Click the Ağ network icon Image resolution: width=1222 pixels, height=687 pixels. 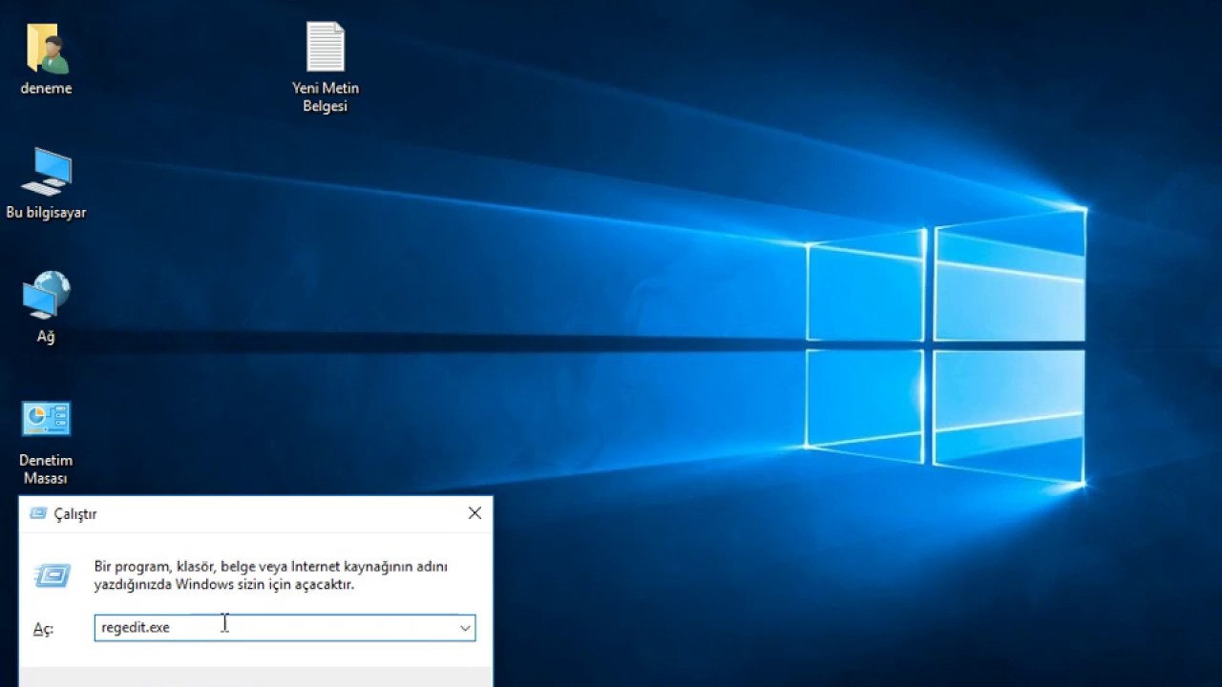click(46, 295)
